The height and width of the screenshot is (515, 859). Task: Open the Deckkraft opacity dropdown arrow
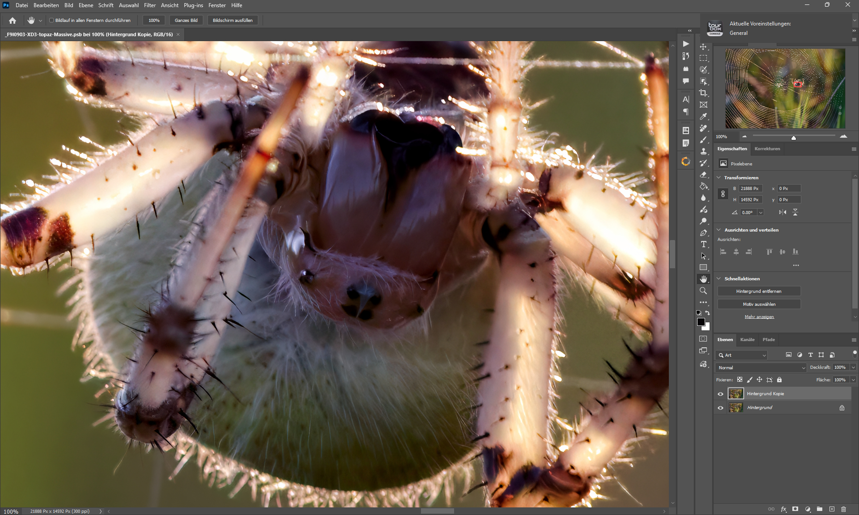pyautogui.click(x=853, y=367)
